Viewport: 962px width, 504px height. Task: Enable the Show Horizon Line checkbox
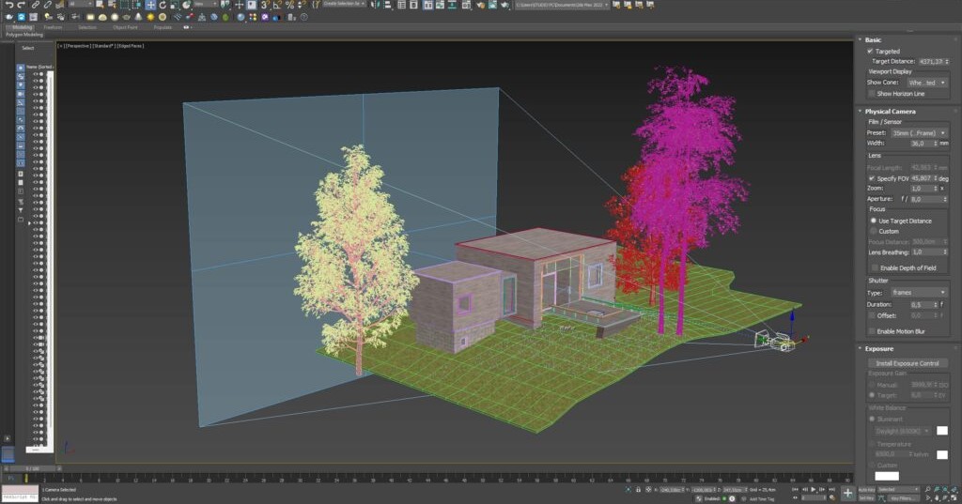pyautogui.click(x=871, y=93)
